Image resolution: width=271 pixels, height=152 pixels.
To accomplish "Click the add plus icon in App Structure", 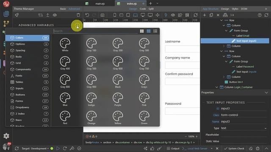I will coord(205,15).
